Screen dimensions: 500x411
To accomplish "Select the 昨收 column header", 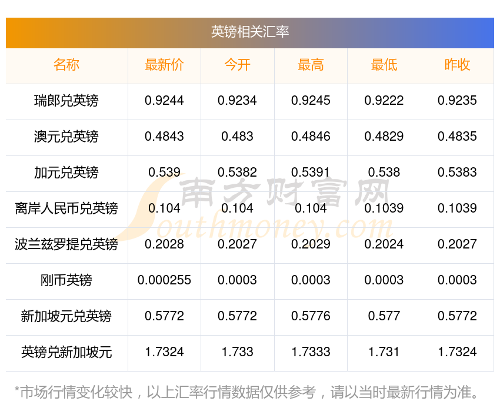I will tap(457, 65).
